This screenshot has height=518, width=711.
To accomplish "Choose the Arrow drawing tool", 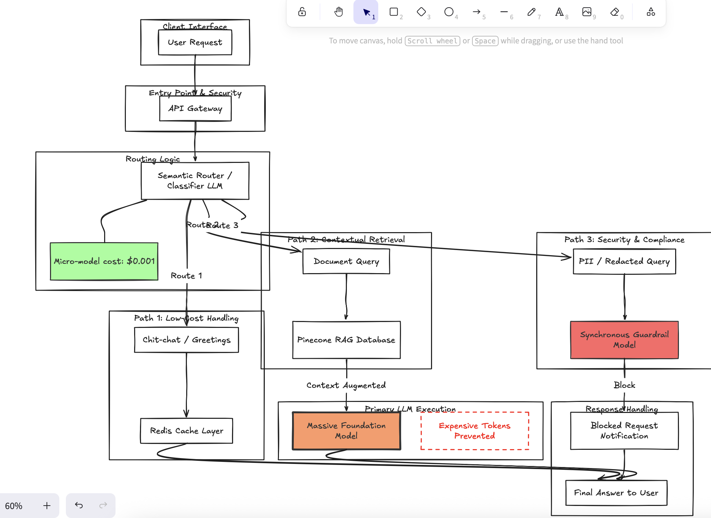I will (x=476, y=12).
